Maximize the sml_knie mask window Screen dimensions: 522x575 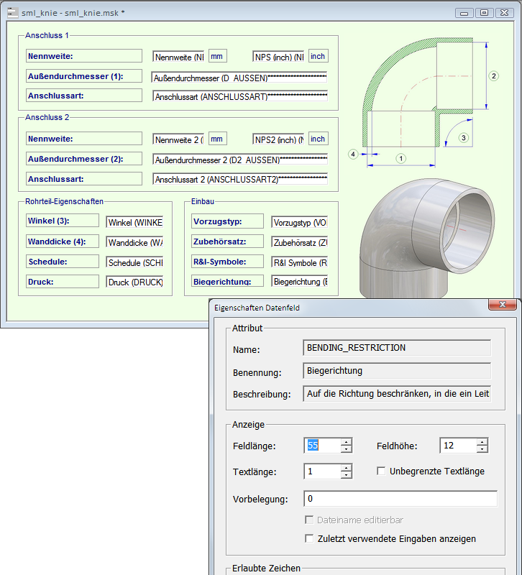coord(484,12)
